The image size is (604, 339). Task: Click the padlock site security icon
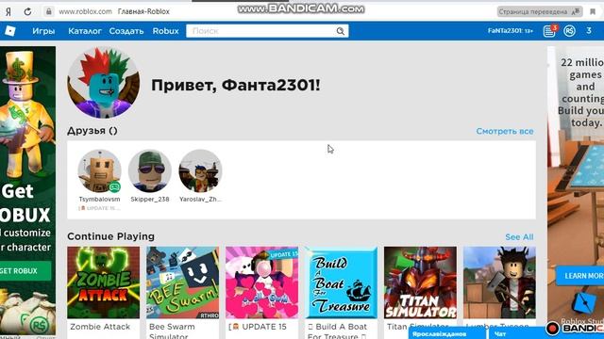48,11
